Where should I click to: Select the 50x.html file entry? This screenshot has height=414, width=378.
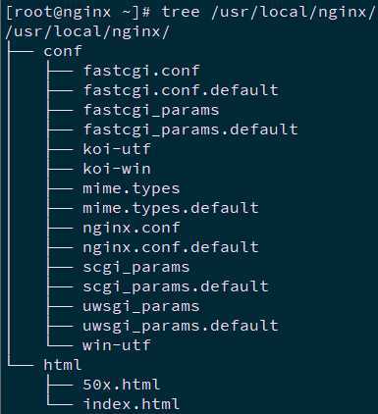pos(122,385)
